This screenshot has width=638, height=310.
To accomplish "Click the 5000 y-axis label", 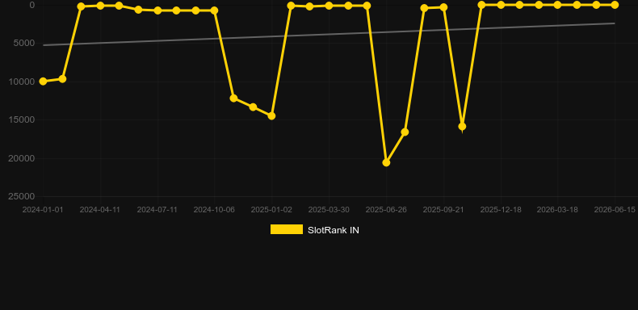I will click(x=24, y=43).
